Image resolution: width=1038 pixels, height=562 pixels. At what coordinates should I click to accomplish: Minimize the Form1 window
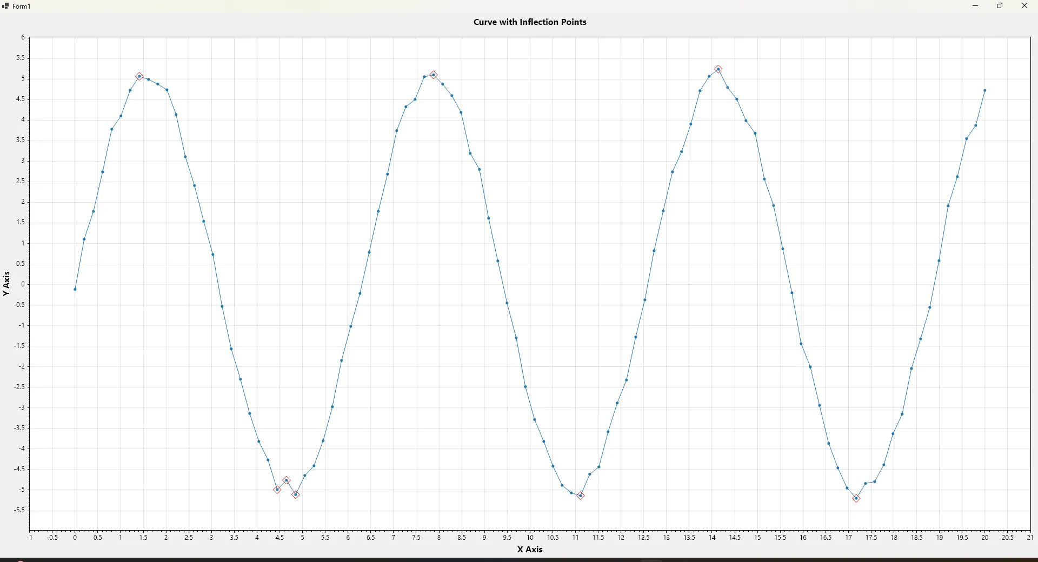coord(976,6)
